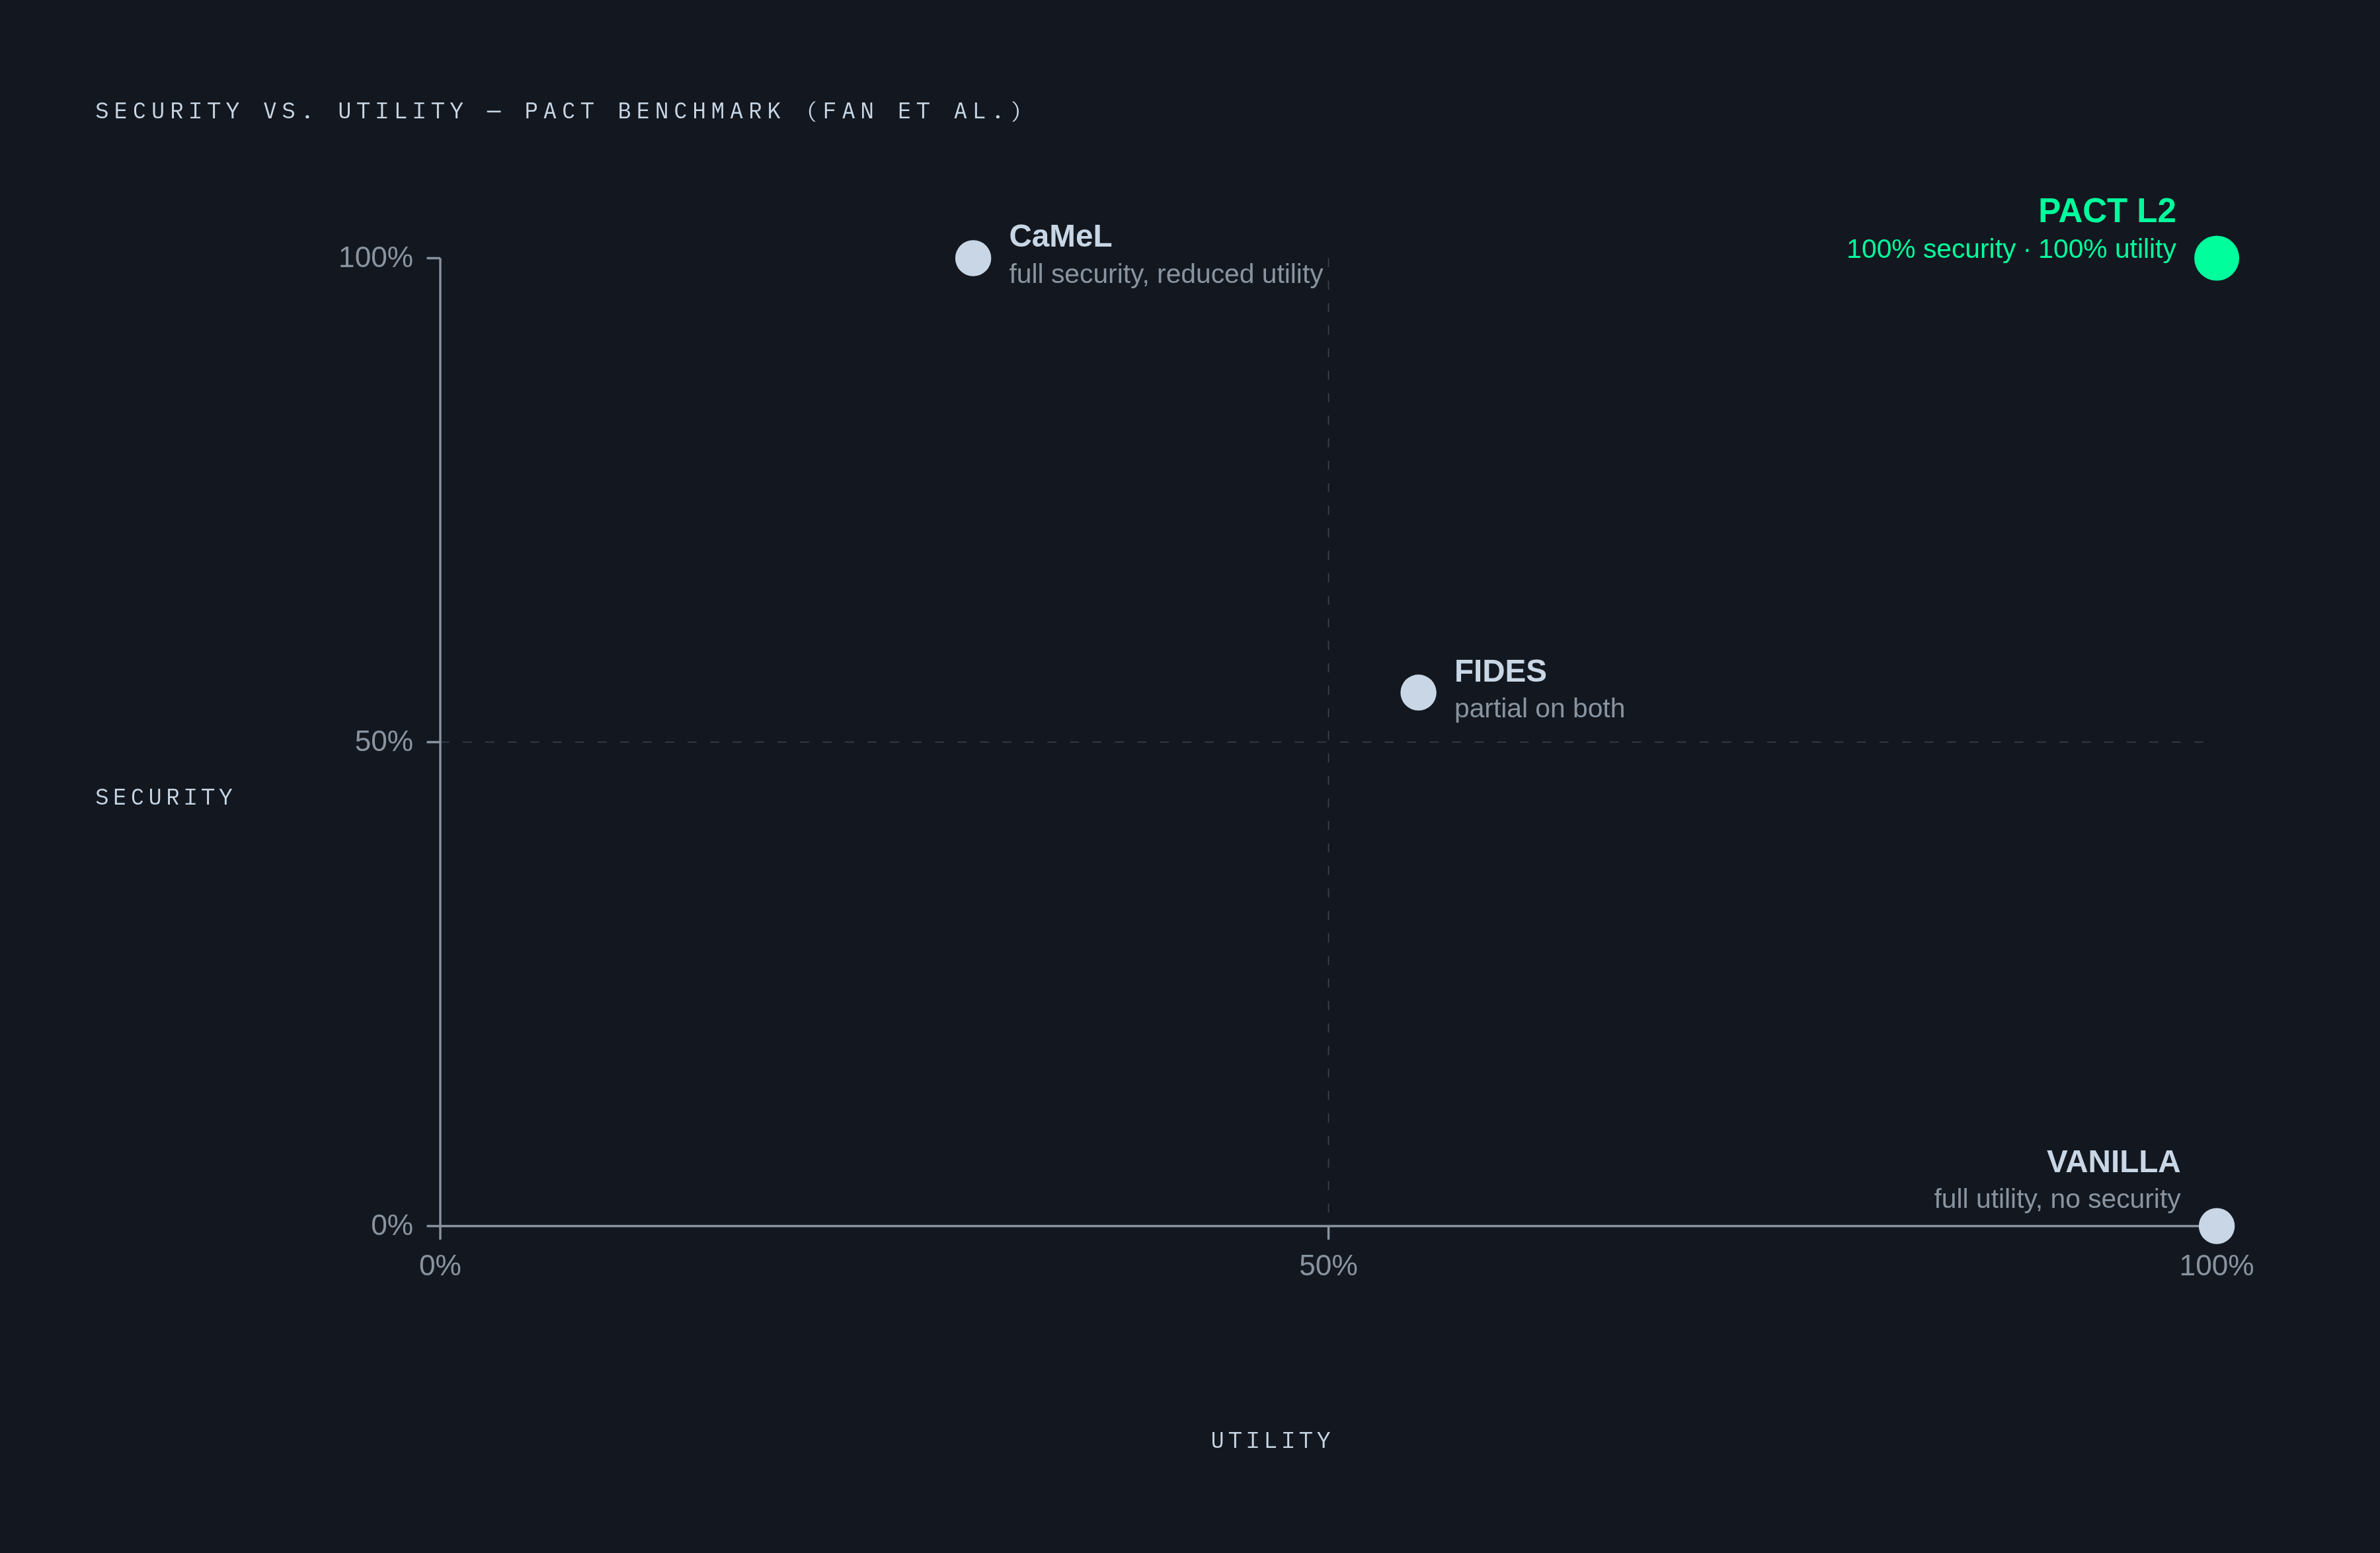
Task: Click the y-axis '50%' tick label
Action: (383, 742)
